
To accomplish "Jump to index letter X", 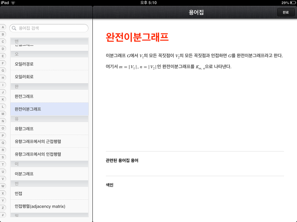I will (3, 193).
